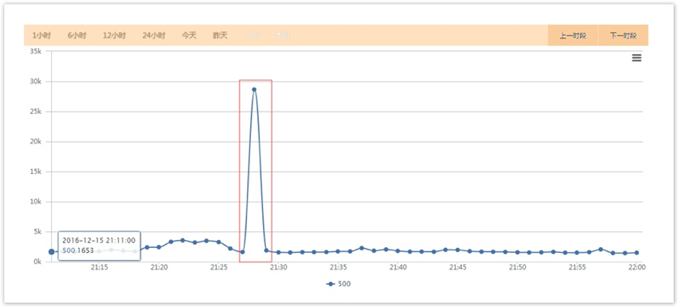Screen dimensions: 678x307
Task: Click the 35k y-axis label
Action: coord(35,51)
